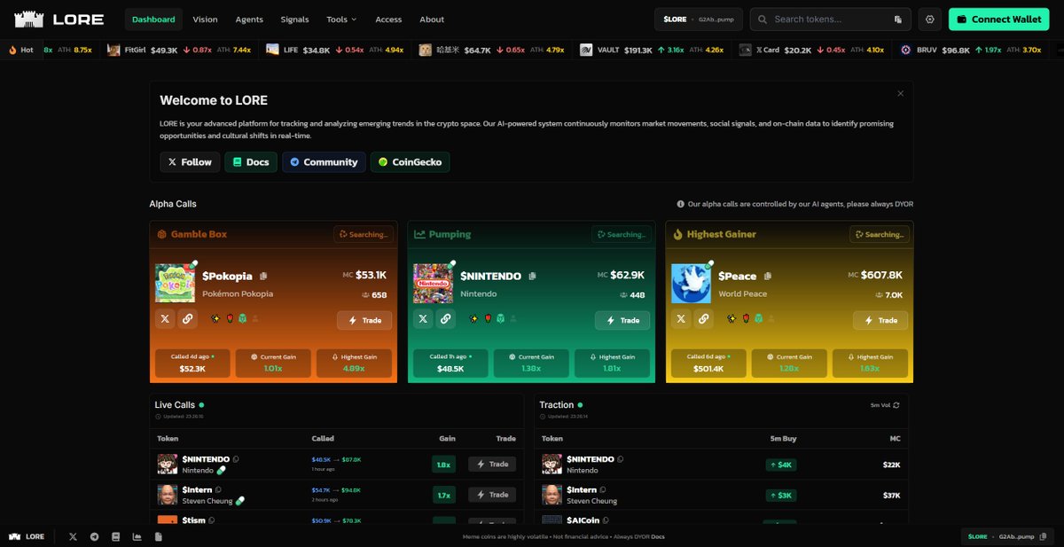The width and height of the screenshot is (1064, 547).
Task: Click Trade on the Pumping $NINTENDO card
Action: coord(622,320)
